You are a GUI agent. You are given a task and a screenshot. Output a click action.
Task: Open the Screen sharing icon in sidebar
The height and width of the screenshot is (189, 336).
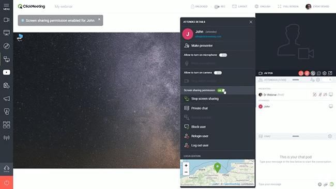(6, 59)
